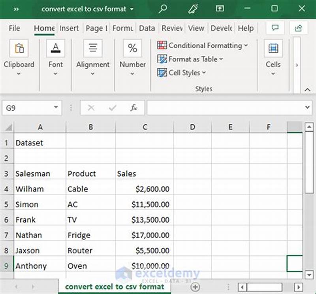This screenshot has width=316, height=294.
Task: Select the Font group icon
Action: point(55,48)
